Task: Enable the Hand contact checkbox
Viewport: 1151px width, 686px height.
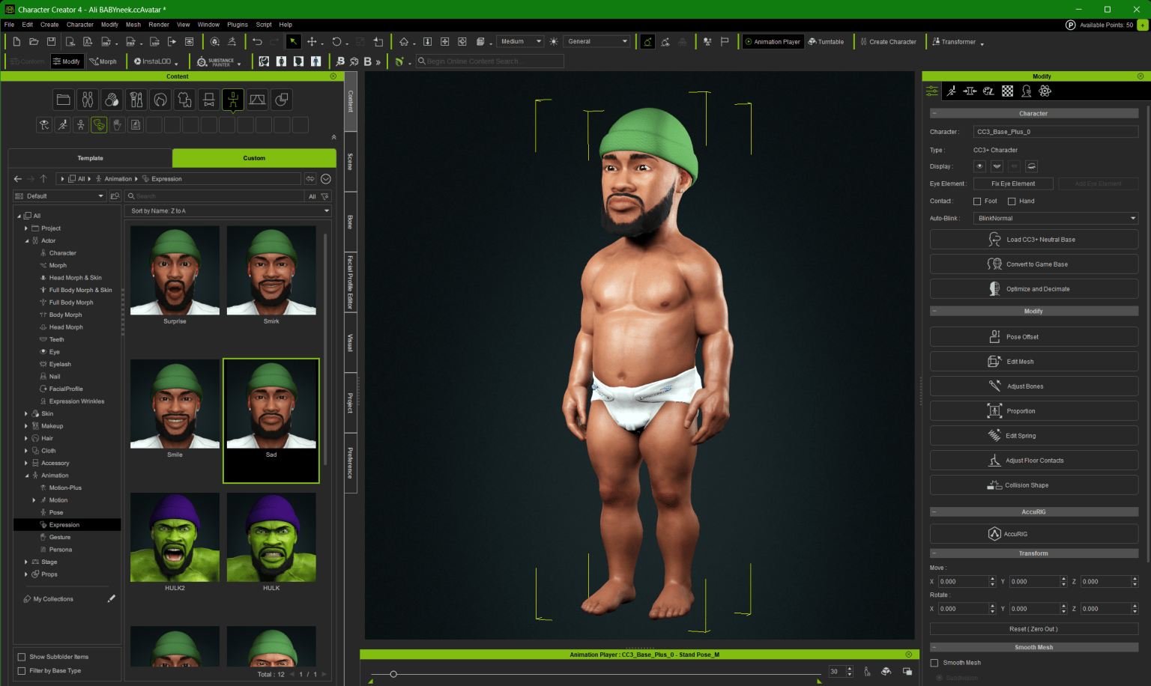Action: pyautogui.click(x=1012, y=201)
